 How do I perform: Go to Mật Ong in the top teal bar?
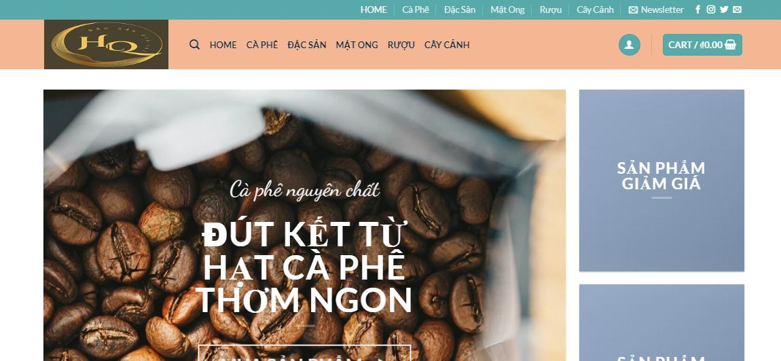coord(507,9)
